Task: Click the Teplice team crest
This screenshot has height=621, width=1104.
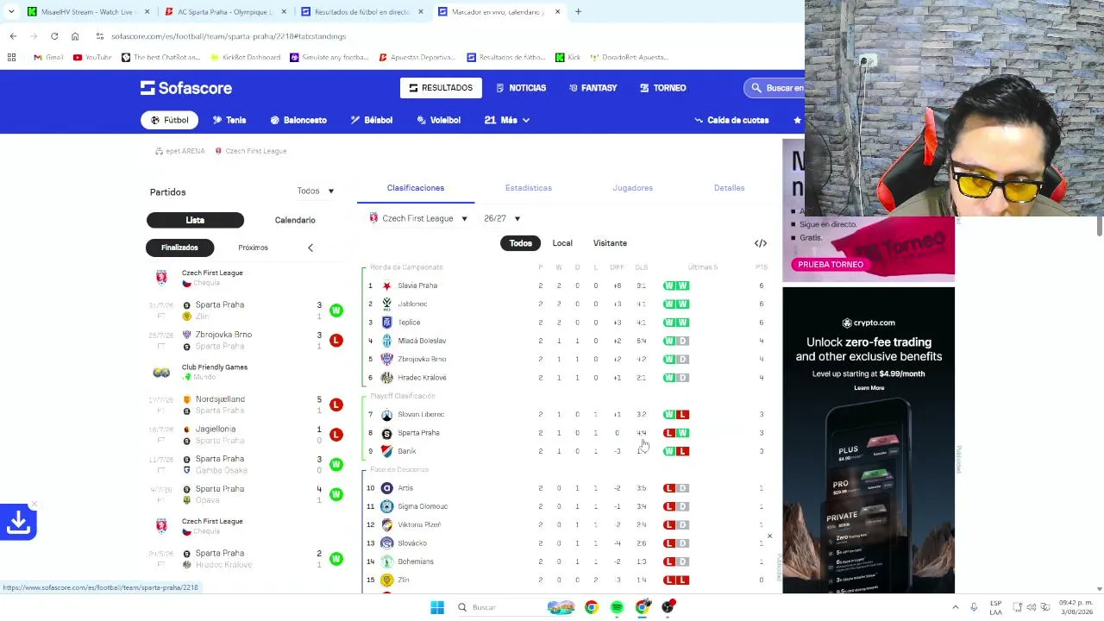Action: 386,323
